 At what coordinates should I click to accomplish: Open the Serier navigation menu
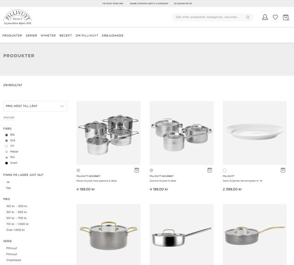[31, 36]
